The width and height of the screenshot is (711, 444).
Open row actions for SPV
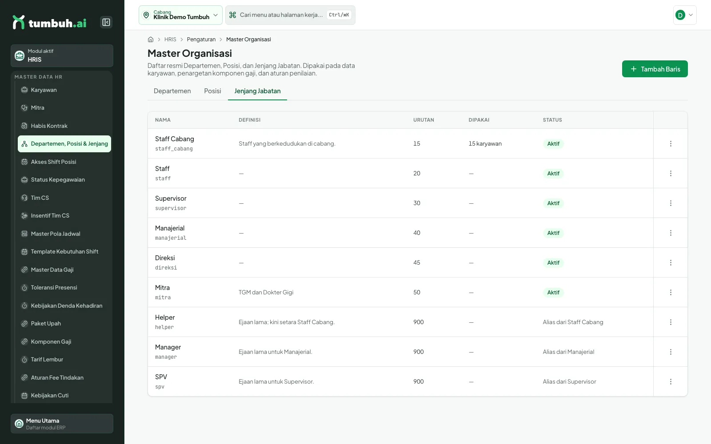click(x=671, y=382)
